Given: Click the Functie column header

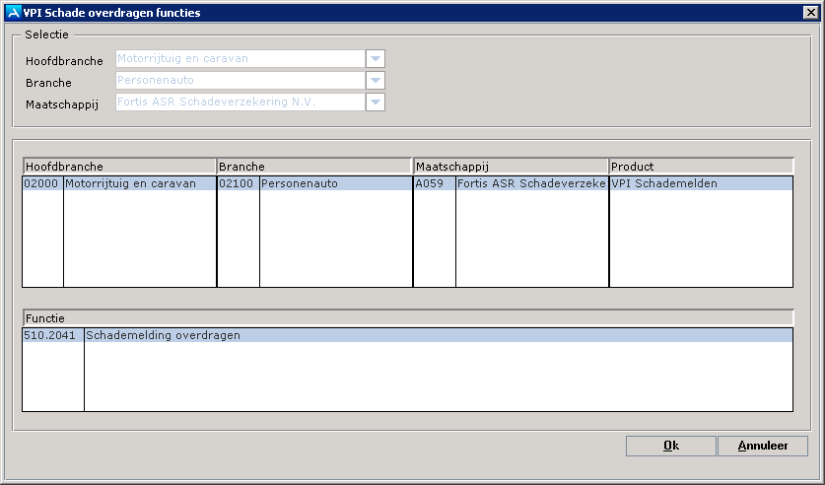Looking at the screenshot, I should 407,318.
